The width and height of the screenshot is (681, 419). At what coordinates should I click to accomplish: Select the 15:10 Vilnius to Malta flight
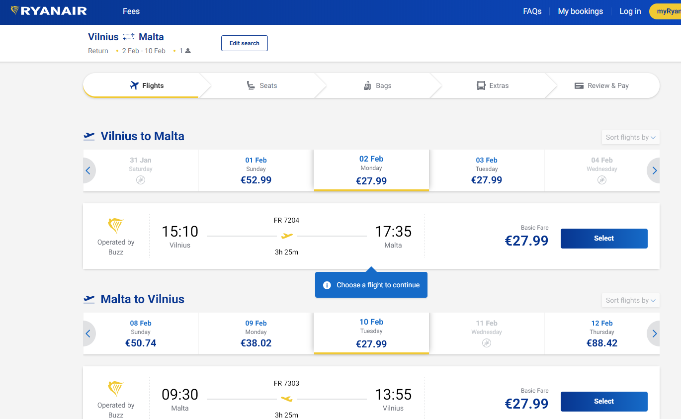604,239
